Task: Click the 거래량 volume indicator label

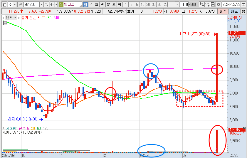Action: coord(11,128)
